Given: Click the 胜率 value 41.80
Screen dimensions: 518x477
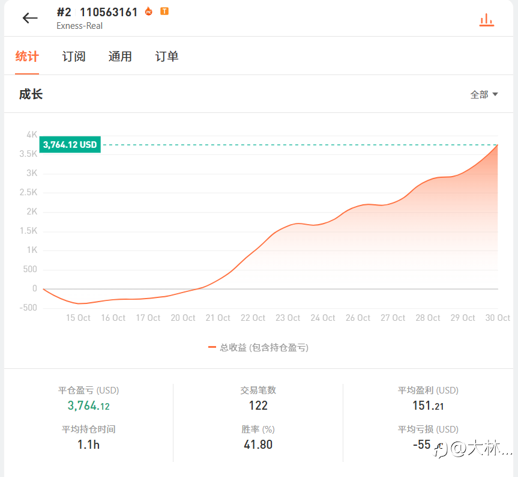Looking at the screenshot, I should click(258, 445).
